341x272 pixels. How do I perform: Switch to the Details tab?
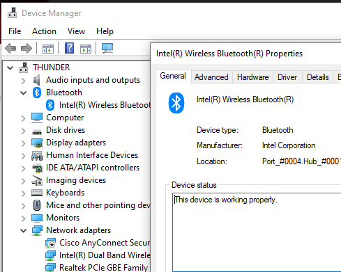[318, 77]
